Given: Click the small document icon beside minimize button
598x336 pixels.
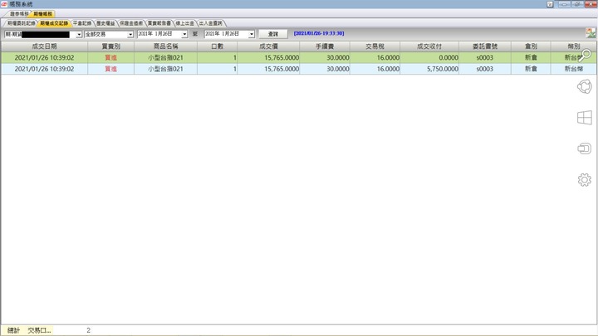Looking at the screenshot, I should [550, 4].
